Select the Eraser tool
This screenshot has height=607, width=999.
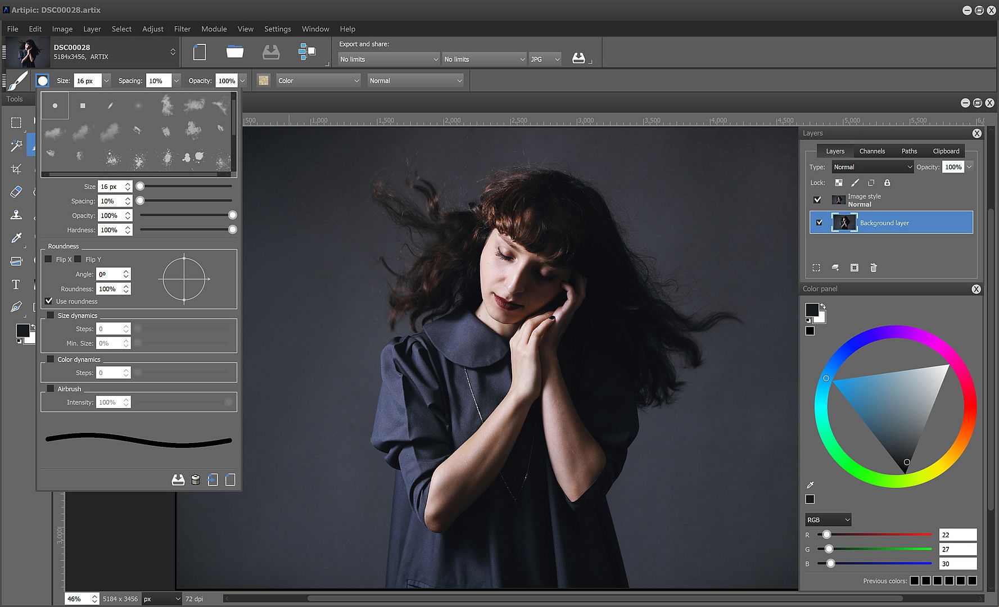16,192
